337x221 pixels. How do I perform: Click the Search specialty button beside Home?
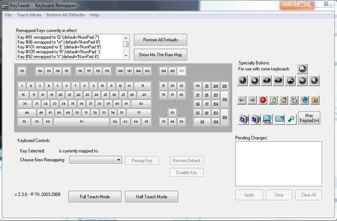point(294,100)
